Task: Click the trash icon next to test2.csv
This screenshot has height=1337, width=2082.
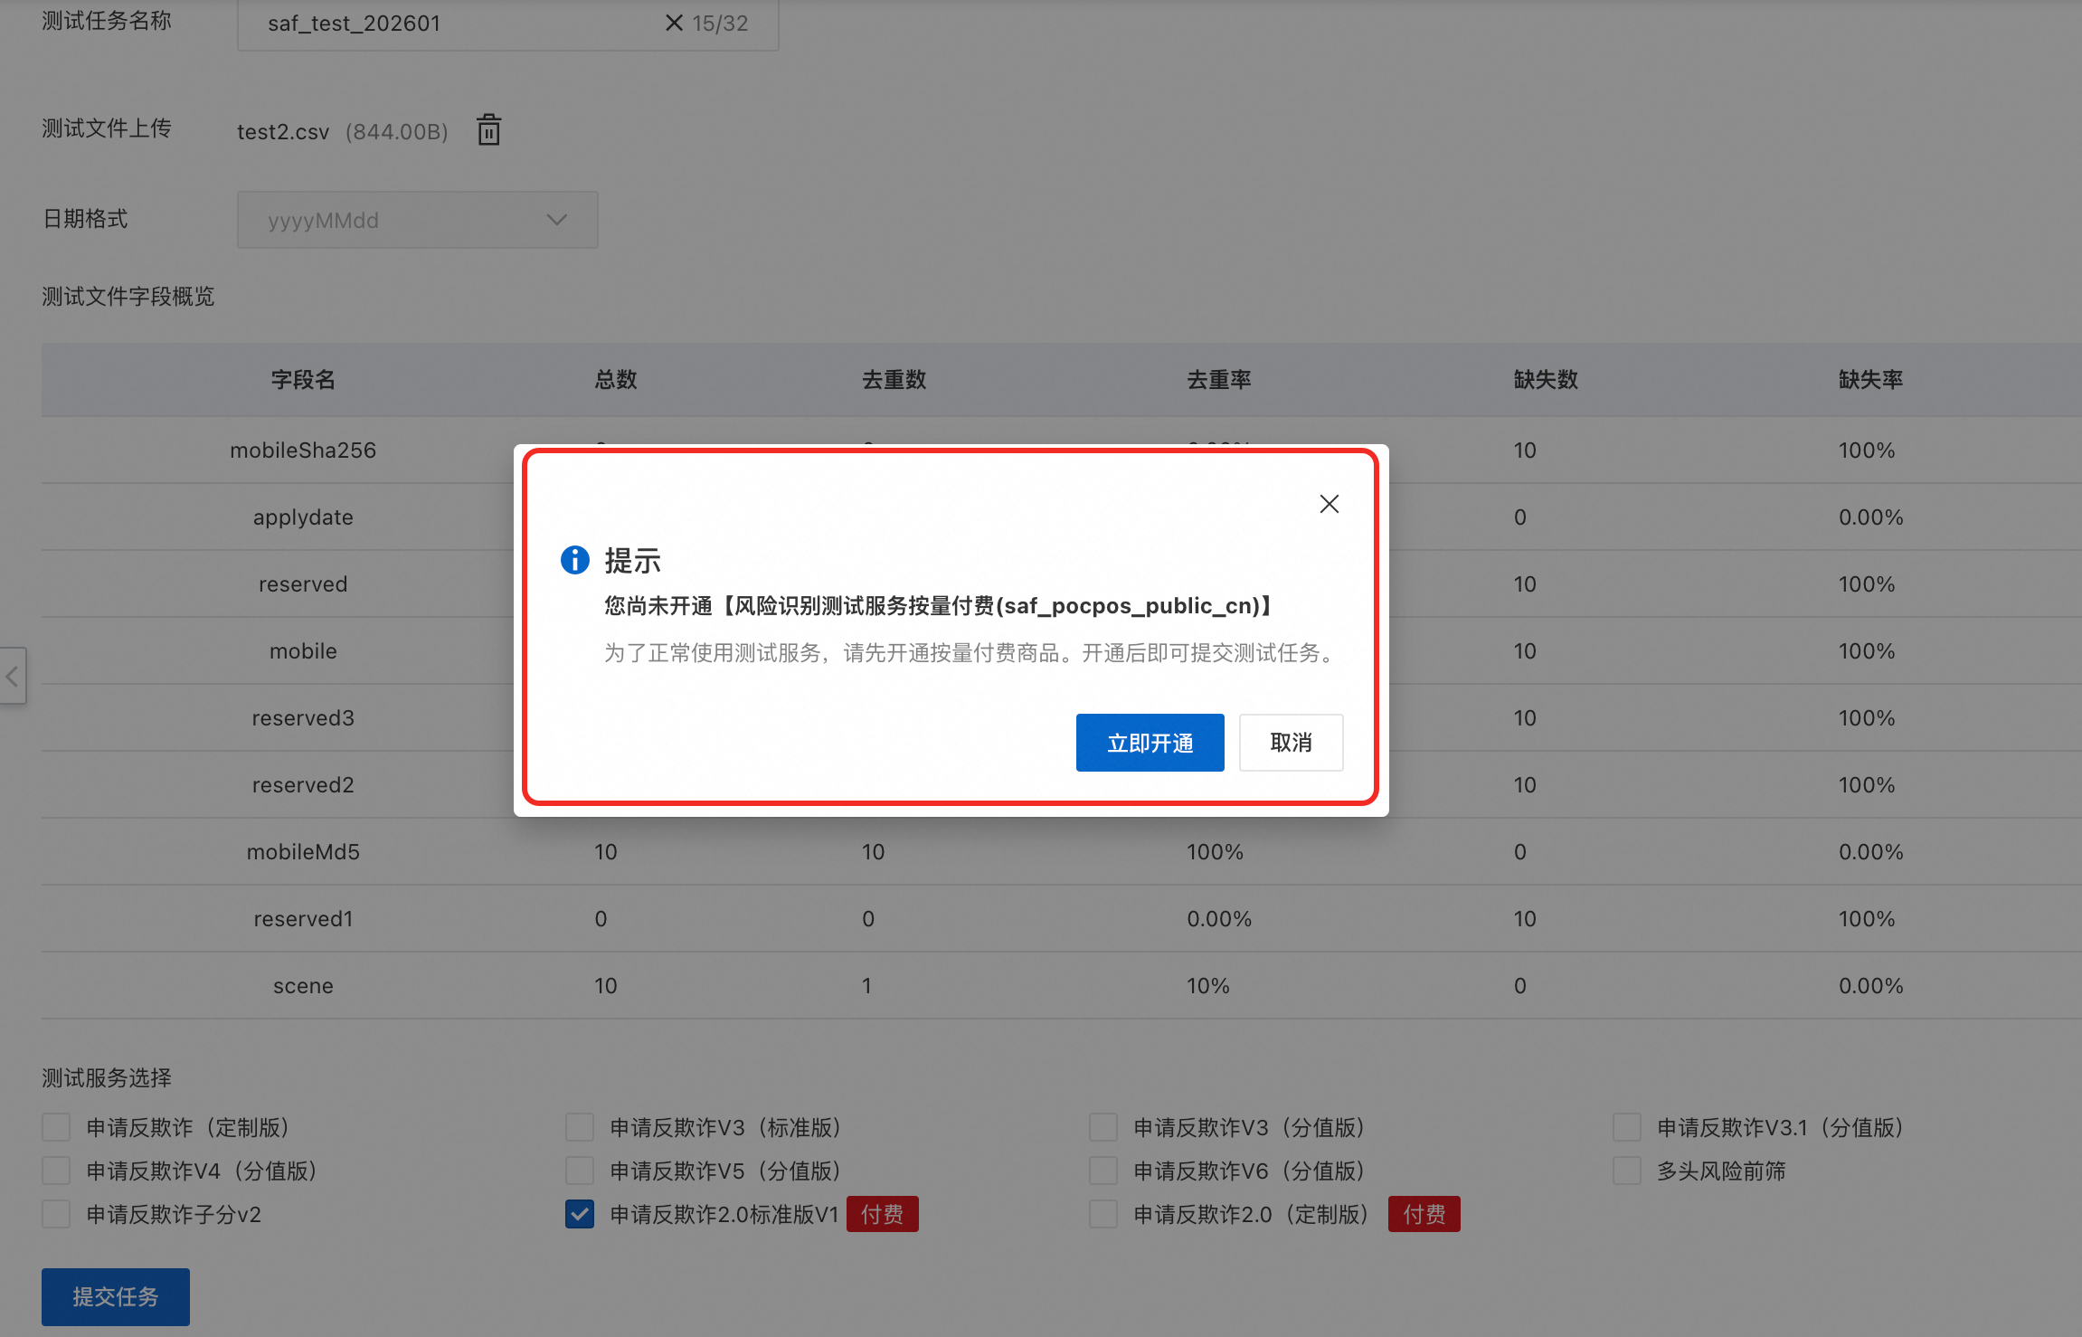Action: click(x=488, y=130)
